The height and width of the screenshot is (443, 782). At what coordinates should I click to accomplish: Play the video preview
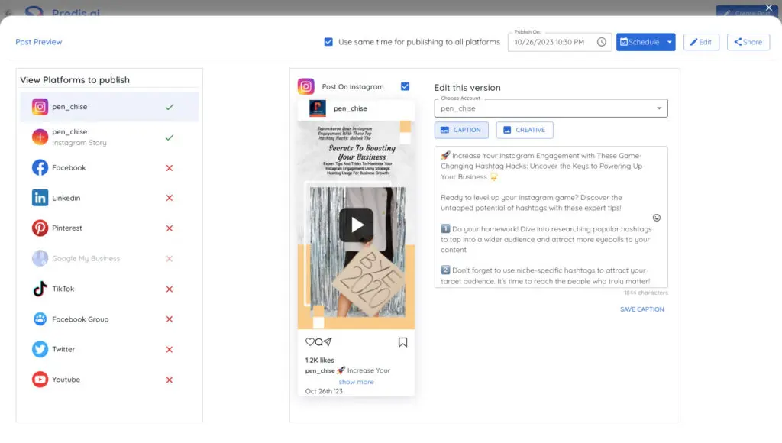click(x=356, y=225)
